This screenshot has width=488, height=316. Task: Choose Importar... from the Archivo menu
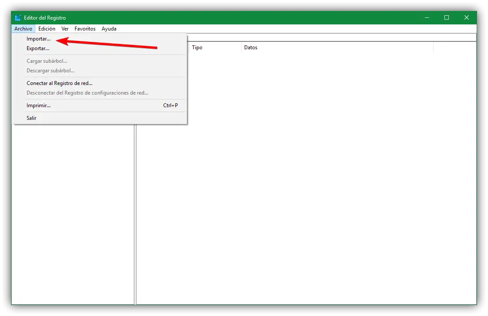click(99, 39)
